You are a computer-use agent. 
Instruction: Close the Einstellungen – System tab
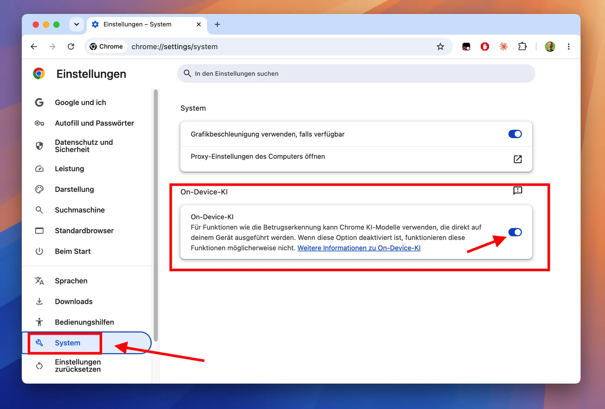coord(199,24)
